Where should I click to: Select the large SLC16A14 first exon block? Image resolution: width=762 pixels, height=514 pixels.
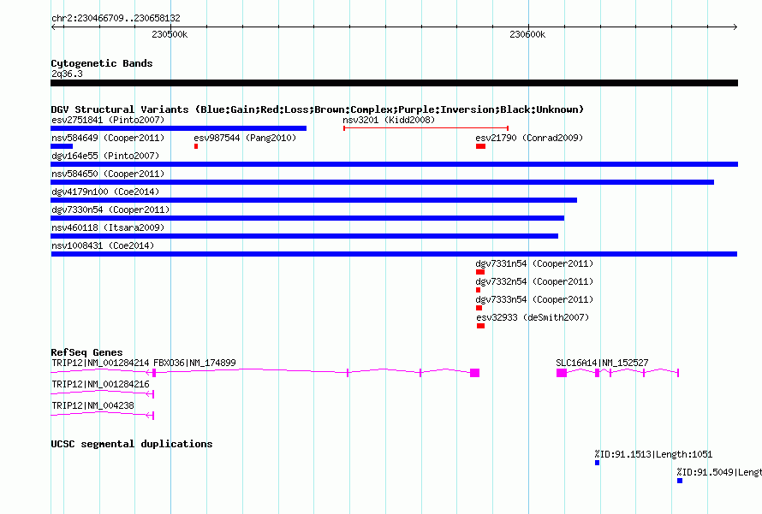coord(562,373)
